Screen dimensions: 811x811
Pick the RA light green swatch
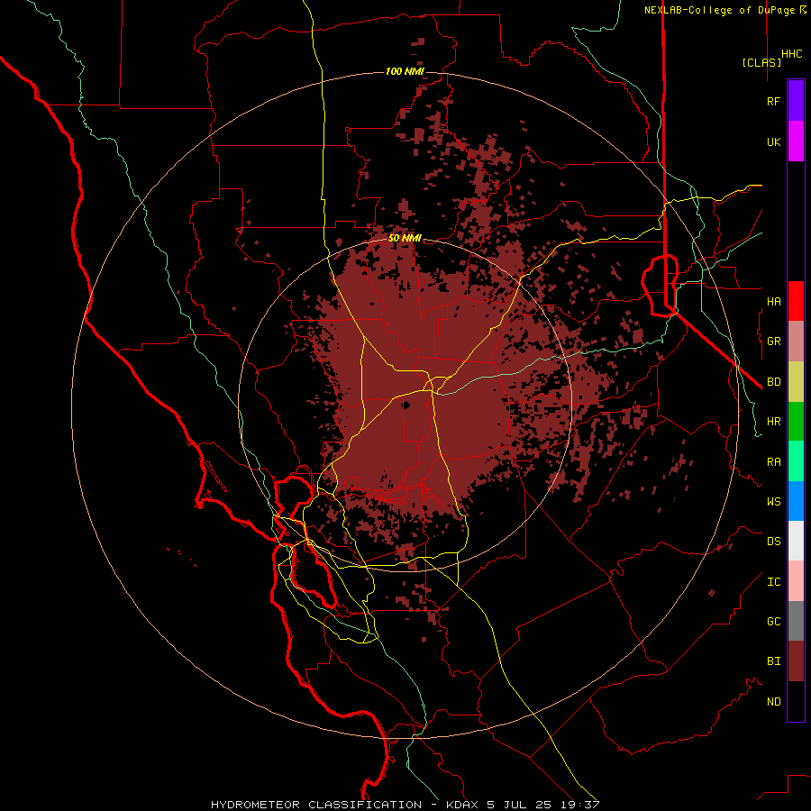coord(796,461)
